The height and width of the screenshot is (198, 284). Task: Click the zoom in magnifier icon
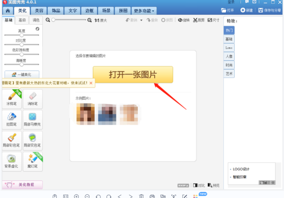89,20
